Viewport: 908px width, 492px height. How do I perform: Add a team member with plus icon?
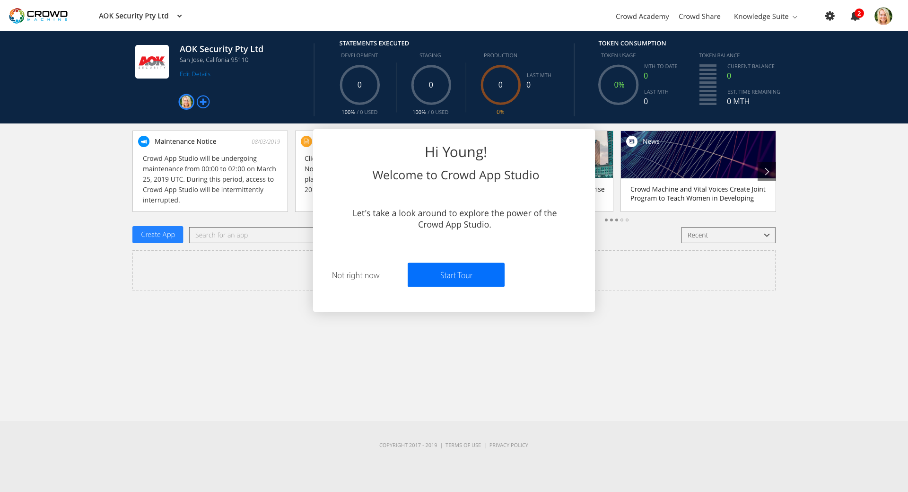[x=203, y=102]
